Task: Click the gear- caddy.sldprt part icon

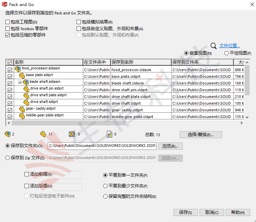Action: (22, 109)
